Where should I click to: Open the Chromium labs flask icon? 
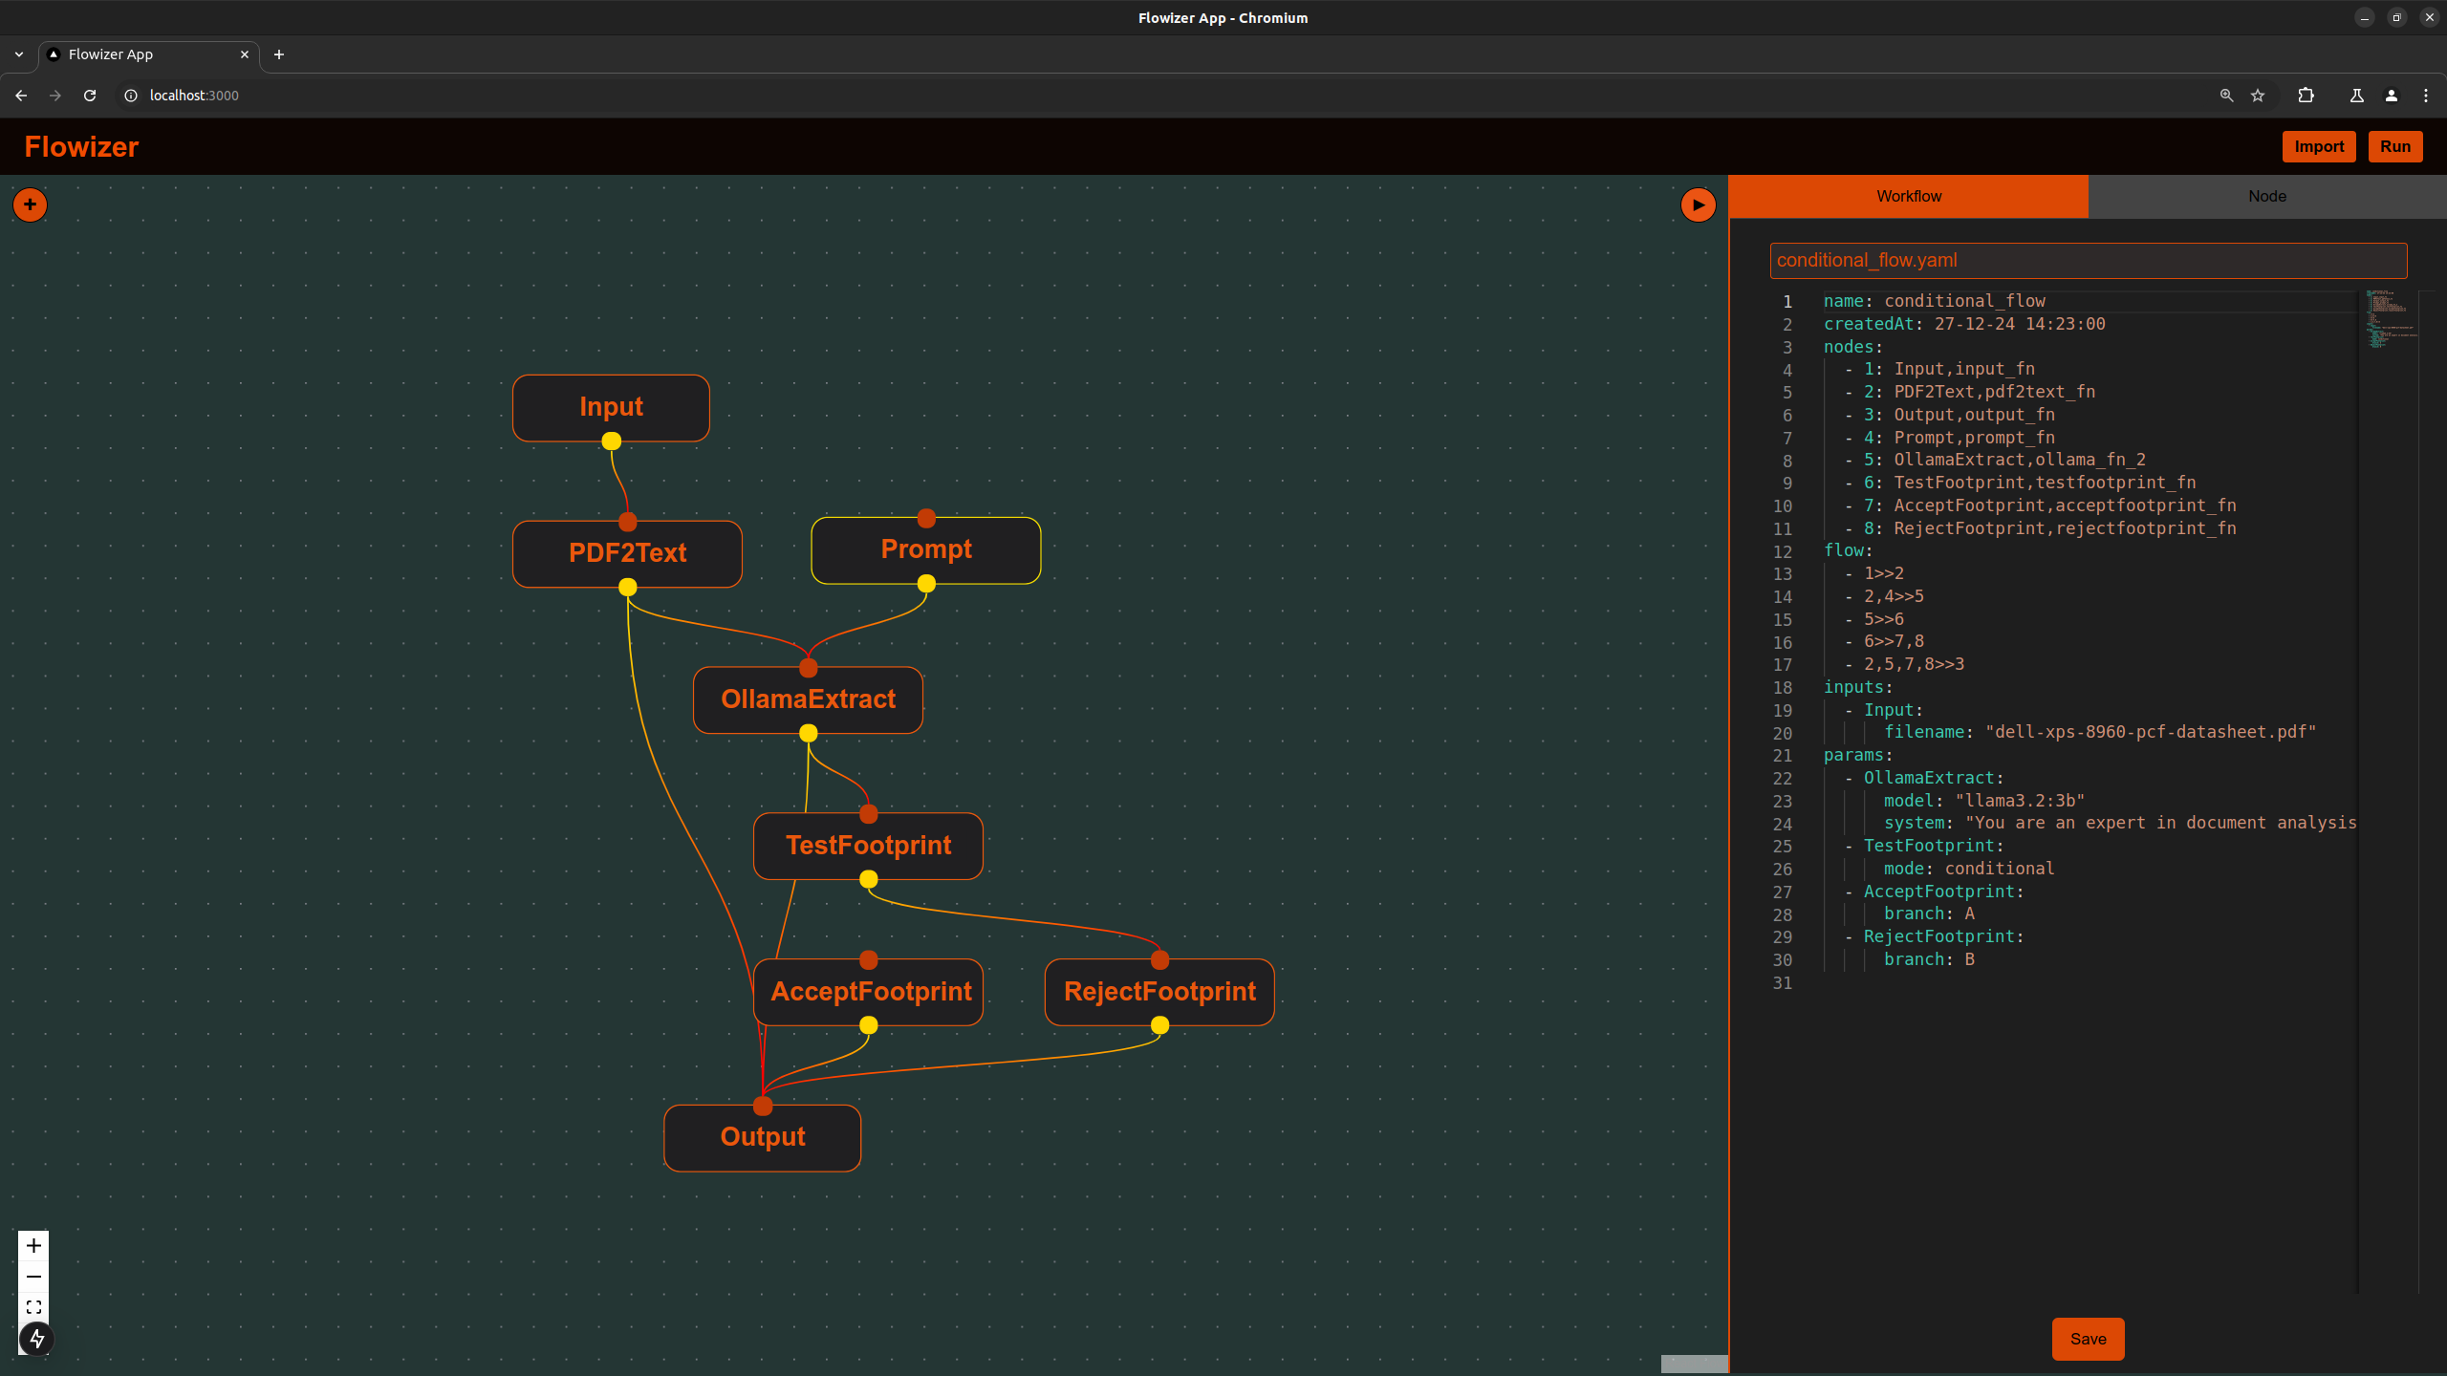pyautogui.click(x=2357, y=96)
